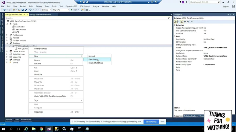Collapse the Data property category
This screenshot has width=236, height=132.
pos(175,36)
